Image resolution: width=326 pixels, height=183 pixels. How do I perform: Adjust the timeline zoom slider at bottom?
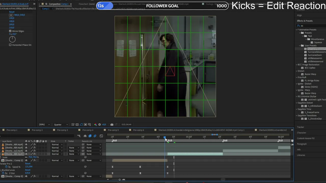pyautogui.click(x=119, y=180)
